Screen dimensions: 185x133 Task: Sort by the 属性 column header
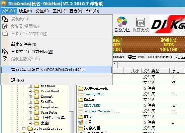177,71
